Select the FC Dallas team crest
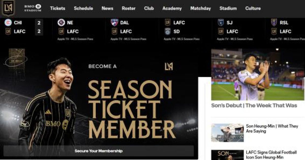Screen dimensions: 305x160 coord(114,23)
